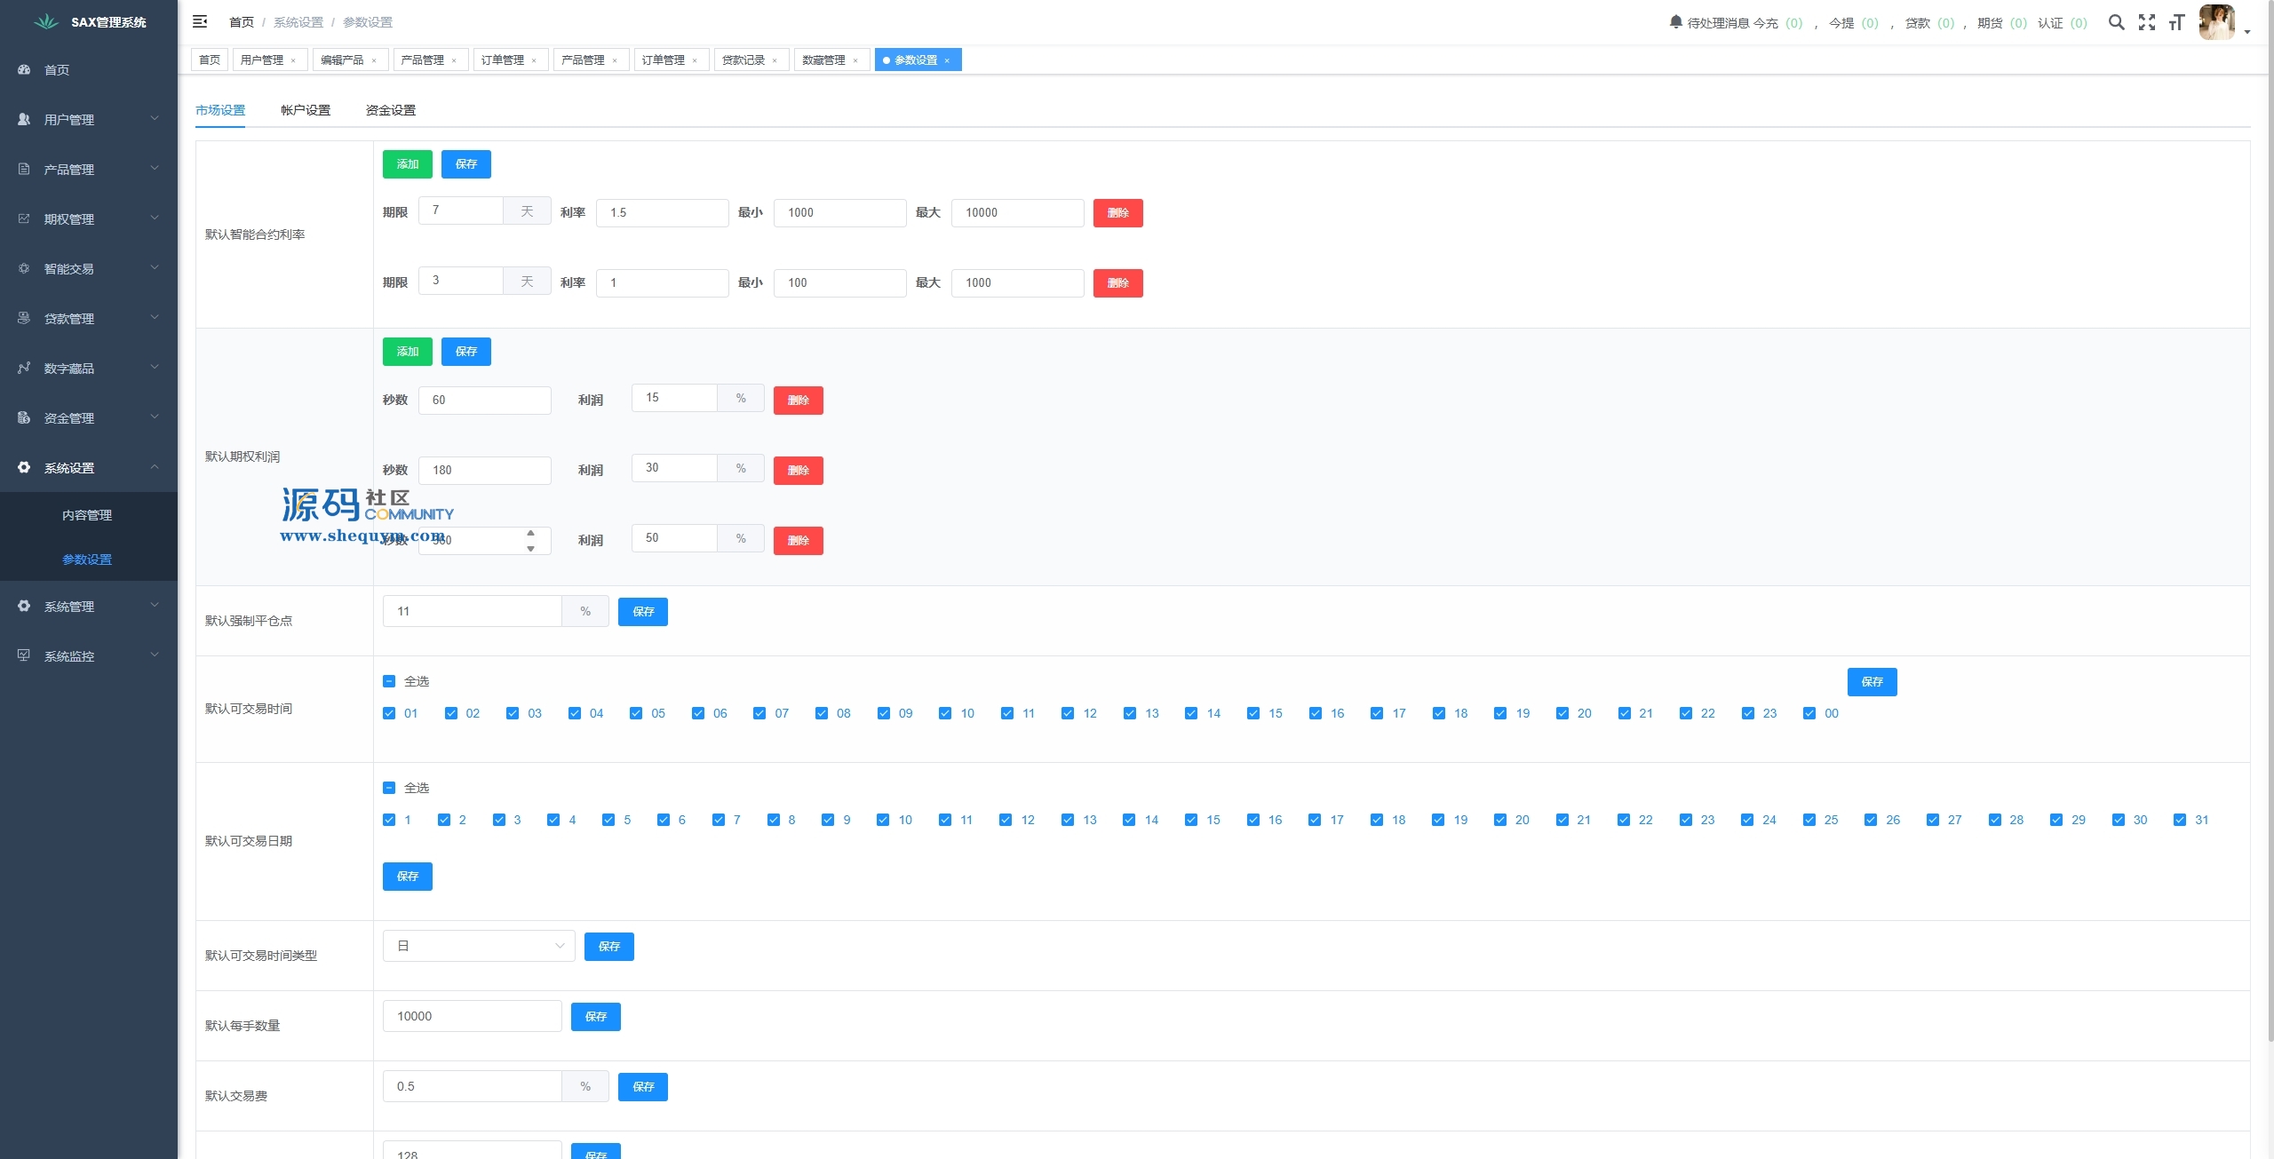Open the 日 time type dropdown
Screen dimensions: 2274x1159
(479, 946)
